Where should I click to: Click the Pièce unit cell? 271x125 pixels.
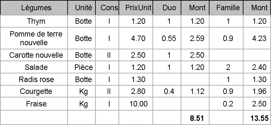coord(82,67)
